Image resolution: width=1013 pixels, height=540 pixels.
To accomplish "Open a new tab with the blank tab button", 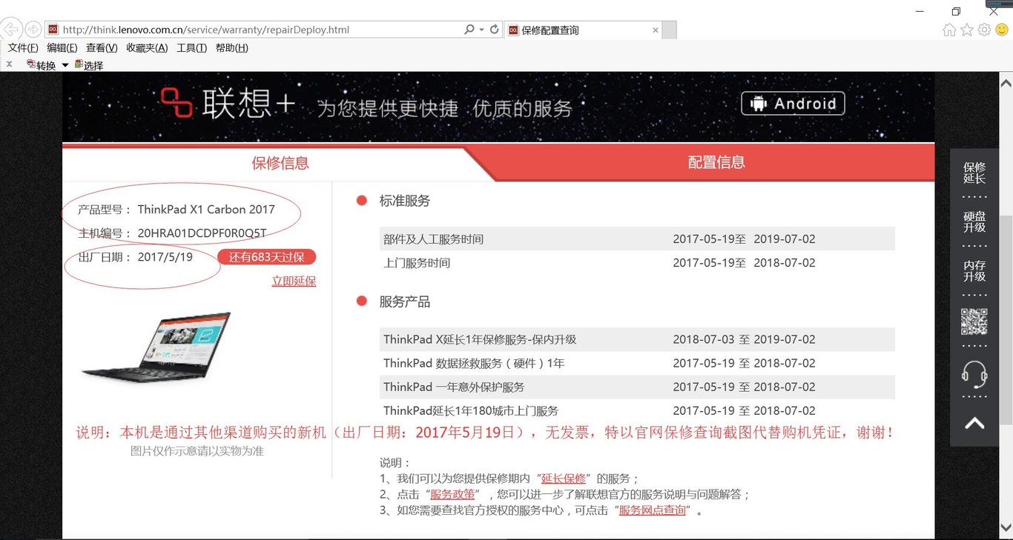I will tap(669, 30).
